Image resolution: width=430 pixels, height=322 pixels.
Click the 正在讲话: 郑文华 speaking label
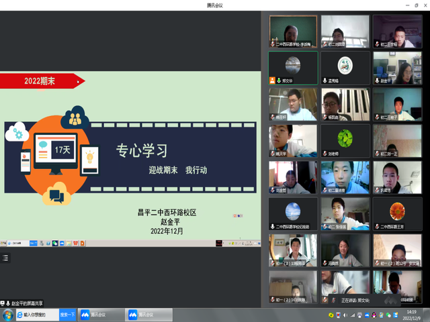coord(355,301)
